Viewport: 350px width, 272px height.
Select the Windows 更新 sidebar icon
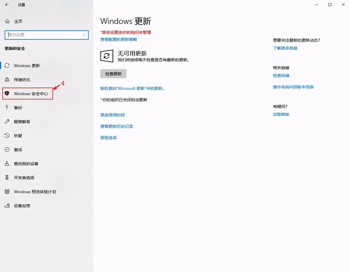(7, 66)
